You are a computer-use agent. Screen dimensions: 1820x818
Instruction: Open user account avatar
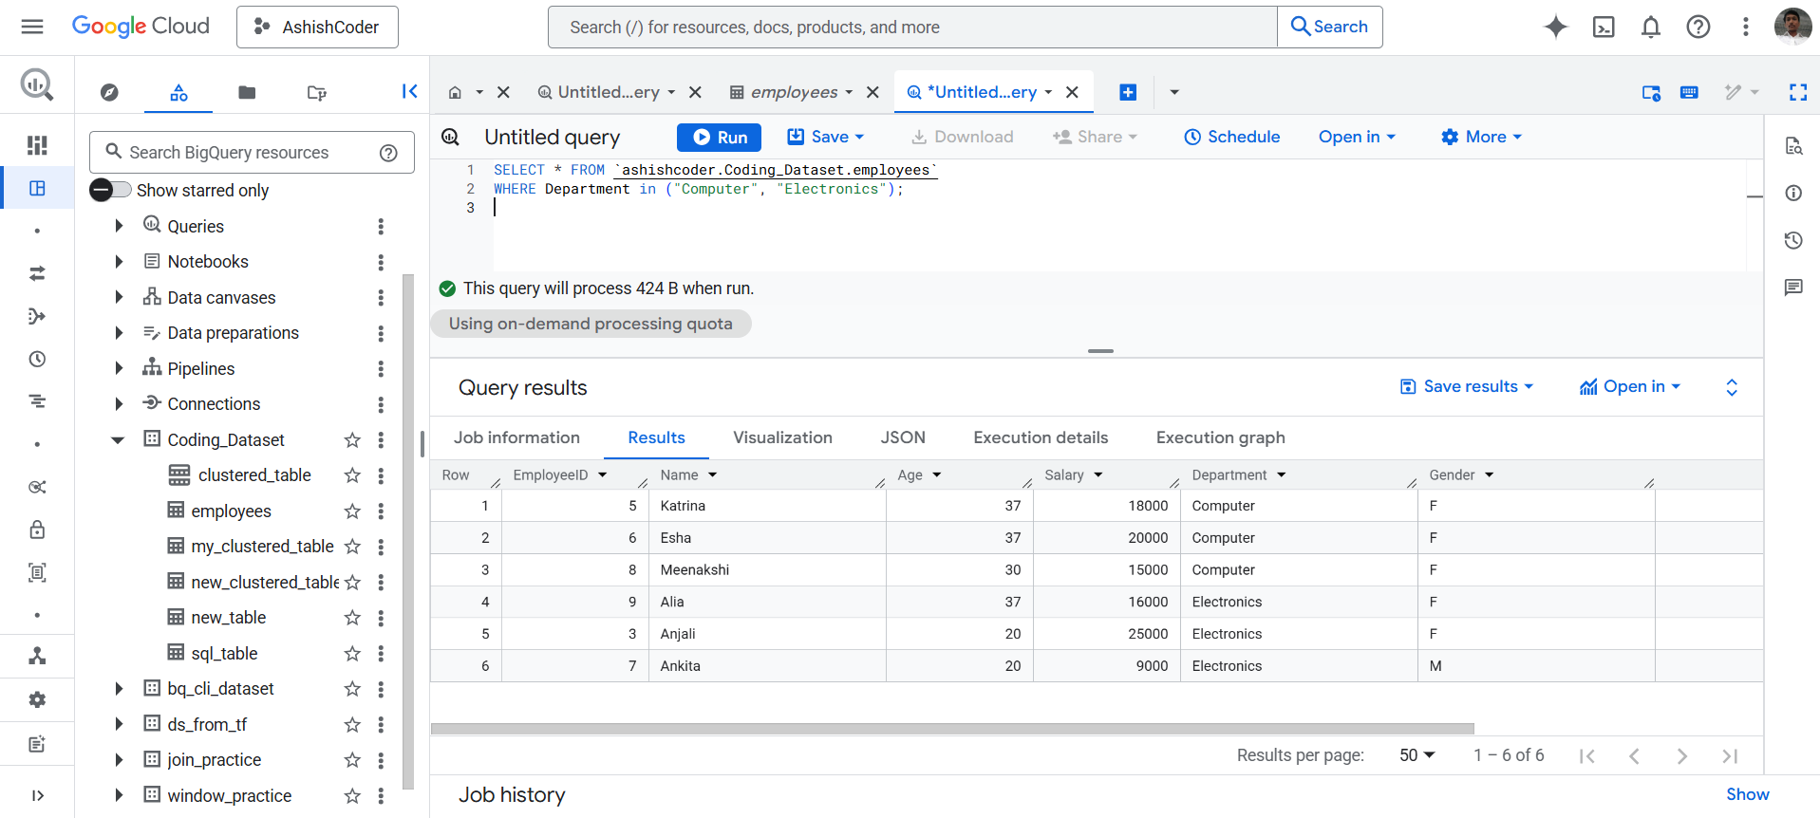click(x=1792, y=27)
